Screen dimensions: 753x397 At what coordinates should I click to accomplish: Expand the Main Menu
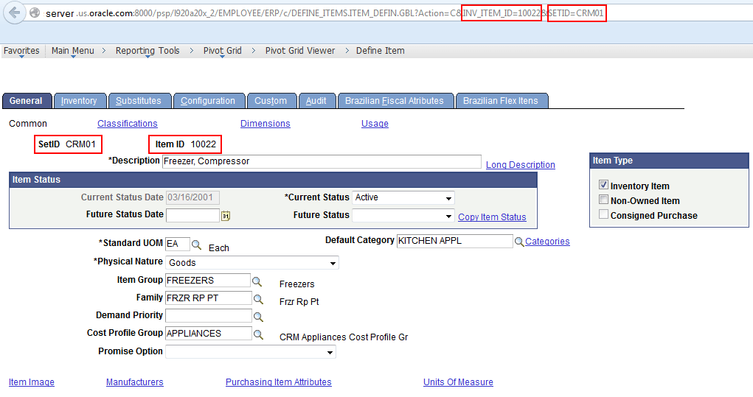[x=72, y=51]
